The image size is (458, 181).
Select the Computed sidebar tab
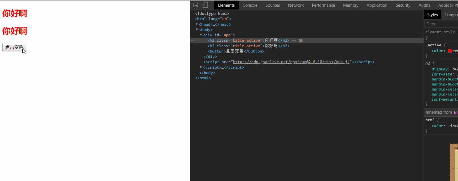tap(451, 15)
